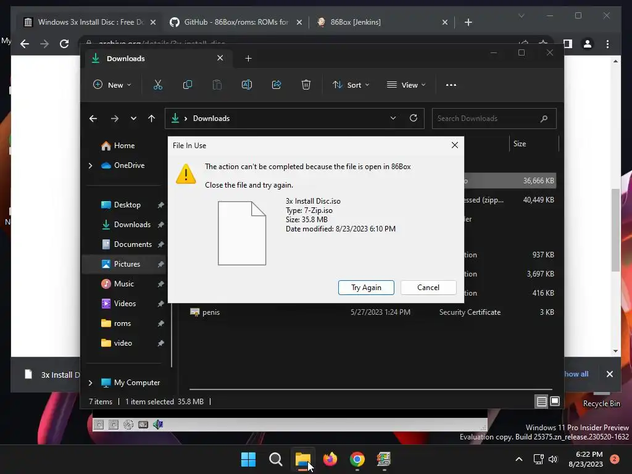The height and width of the screenshot is (474, 632).
Task: Click Chrome back arrow button
Action: click(x=25, y=44)
